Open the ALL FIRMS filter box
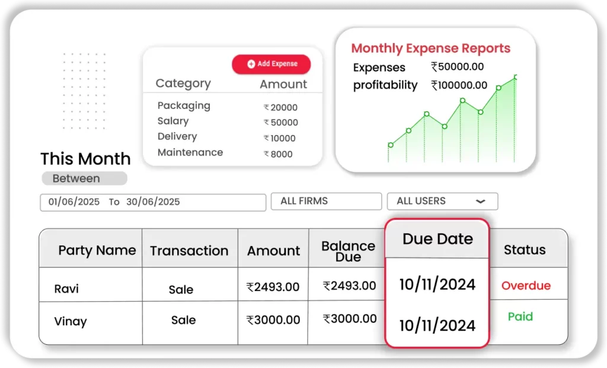 coord(326,201)
